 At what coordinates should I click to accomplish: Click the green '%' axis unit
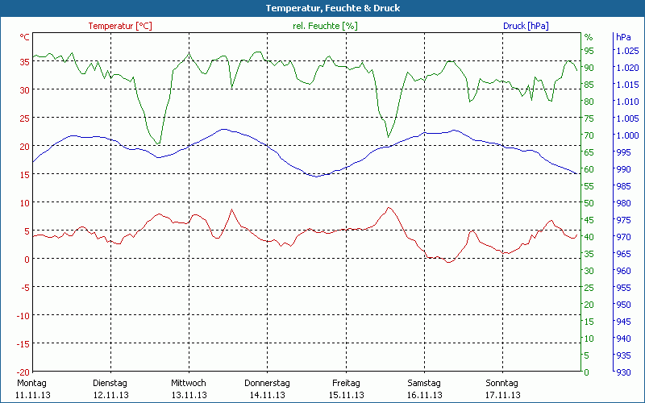[589, 37]
